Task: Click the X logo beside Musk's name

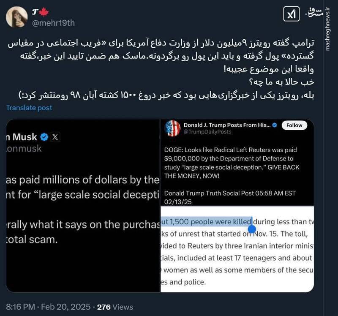Action: (x=55, y=136)
